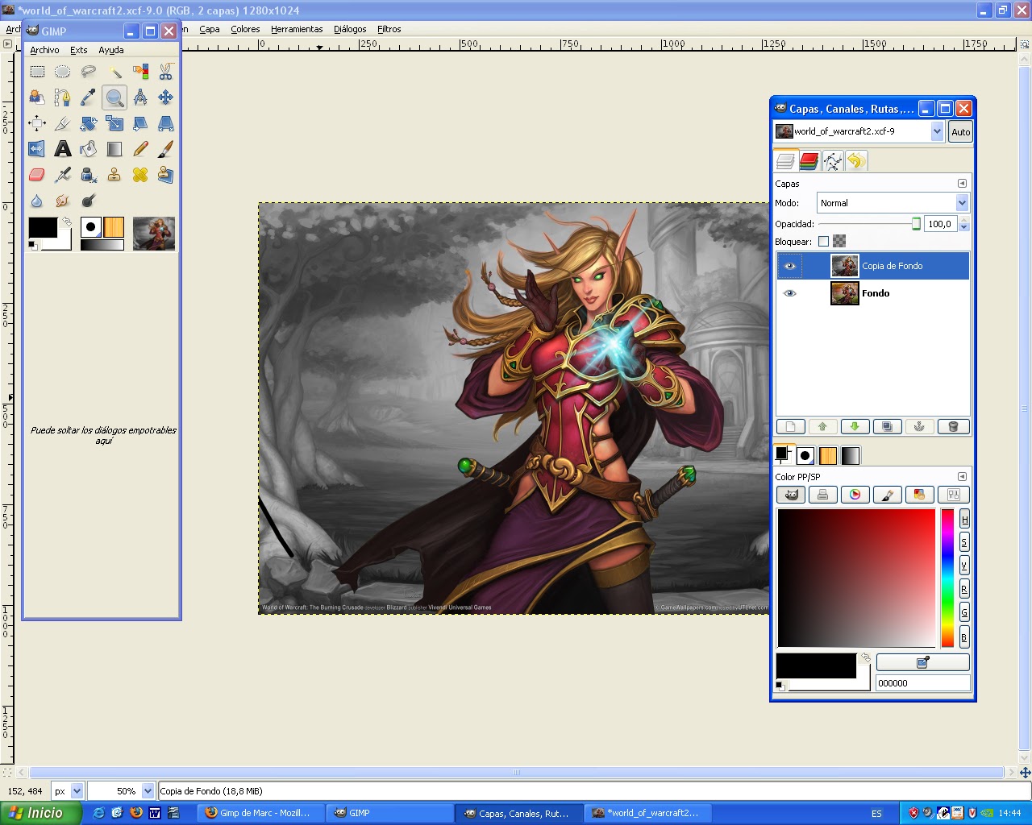Switch to the Paths tab in dock
This screenshot has width=1032, height=825.
pyautogui.click(x=832, y=161)
